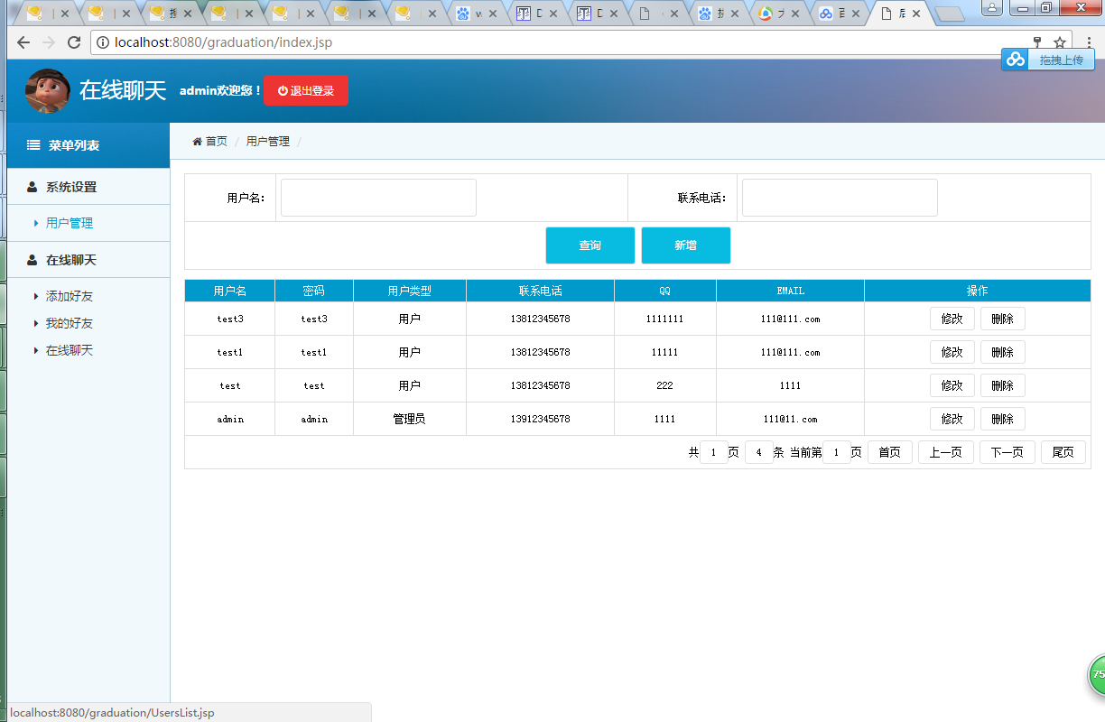Click the user icon beside 系统设置

(32, 187)
